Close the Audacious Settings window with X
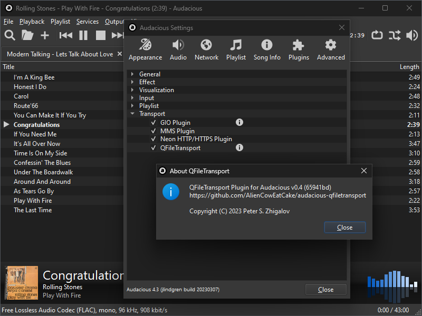The image size is (422, 316). pos(341,27)
